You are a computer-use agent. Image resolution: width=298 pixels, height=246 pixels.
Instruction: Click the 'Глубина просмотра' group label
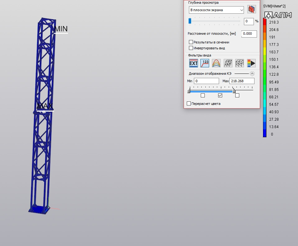(x=203, y=3)
